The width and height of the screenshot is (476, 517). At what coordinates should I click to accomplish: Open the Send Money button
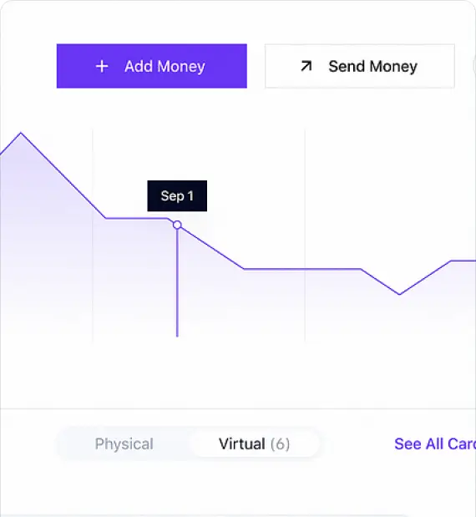[360, 66]
